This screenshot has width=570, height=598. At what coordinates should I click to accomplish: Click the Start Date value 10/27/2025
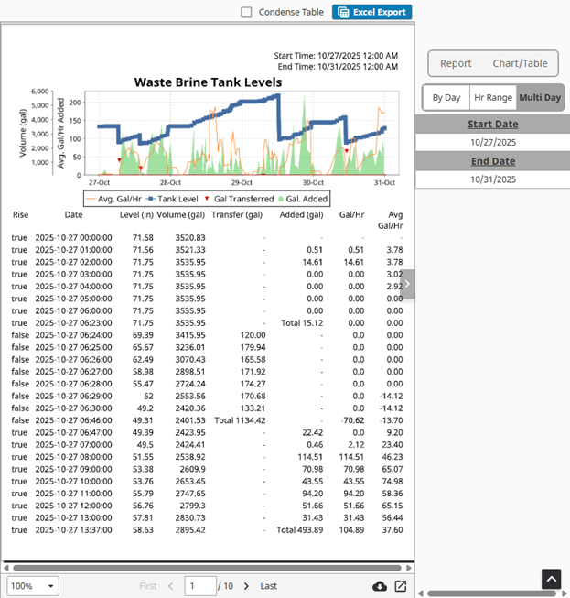(x=492, y=143)
